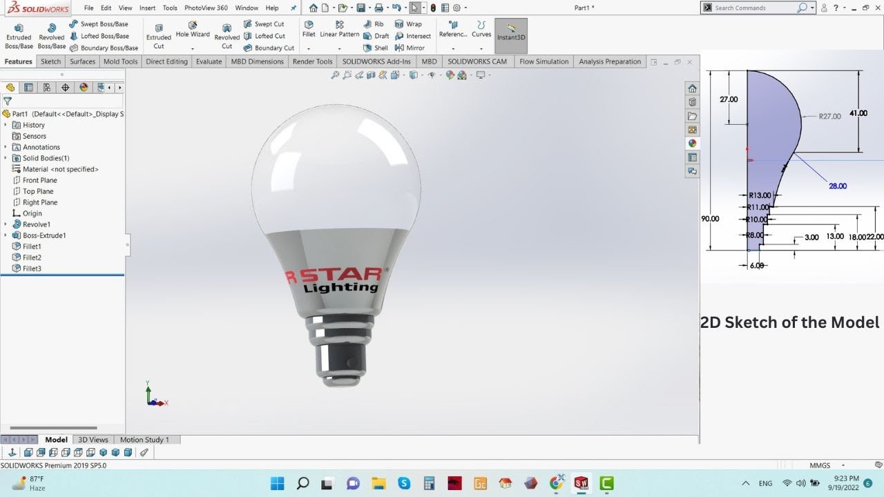Switch to the Render Tools tab
884x497 pixels.
point(312,61)
